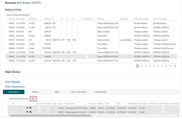Viewport: 182px width, 119px height.
Task: Click the Account Distribute Payment button
Action: pos(18,15)
